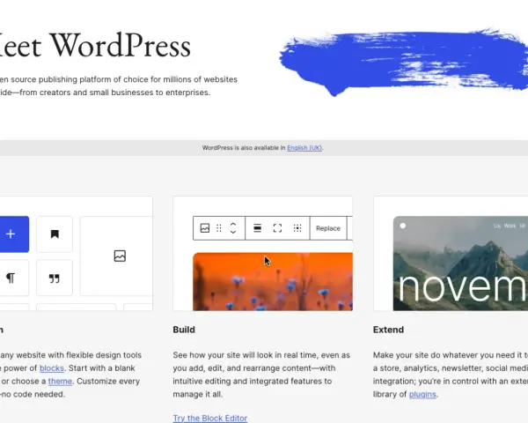
Task: Click the align icon in block toolbar
Action: click(x=257, y=228)
